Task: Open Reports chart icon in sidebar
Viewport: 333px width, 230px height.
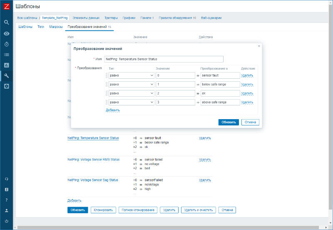Action: point(6,65)
